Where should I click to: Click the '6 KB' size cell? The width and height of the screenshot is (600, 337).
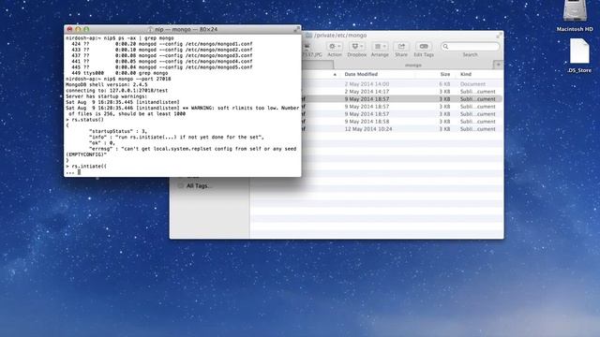tap(444, 83)
